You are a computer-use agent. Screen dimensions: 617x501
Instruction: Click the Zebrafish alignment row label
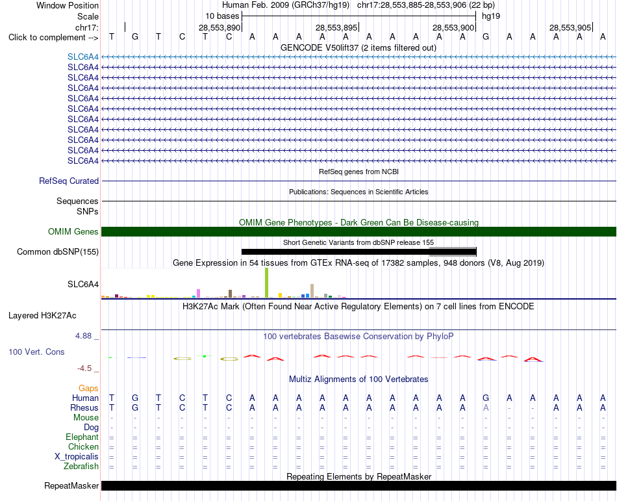coord(81,467)
